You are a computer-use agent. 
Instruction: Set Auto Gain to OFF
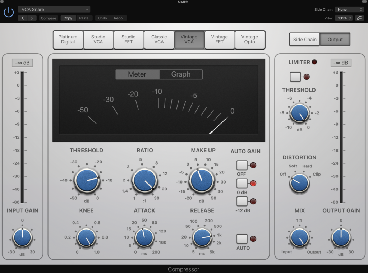pyautogui.click(x=242, y=165)
